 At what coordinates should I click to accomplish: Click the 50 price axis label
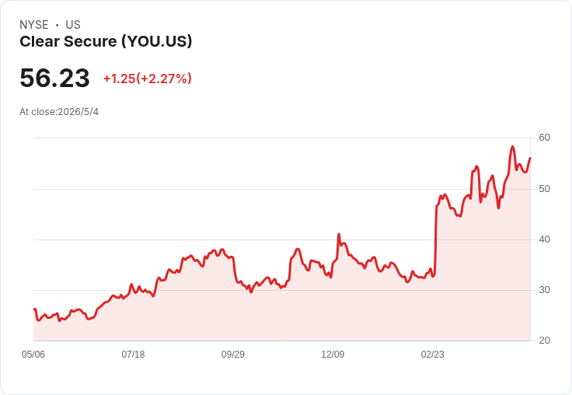pyautogui.click(x=544, y=189)
